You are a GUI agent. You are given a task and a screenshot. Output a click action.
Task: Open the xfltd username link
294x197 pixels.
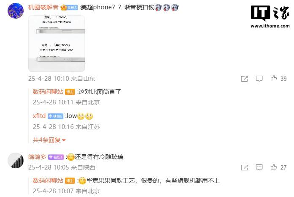tap(39, 116)
